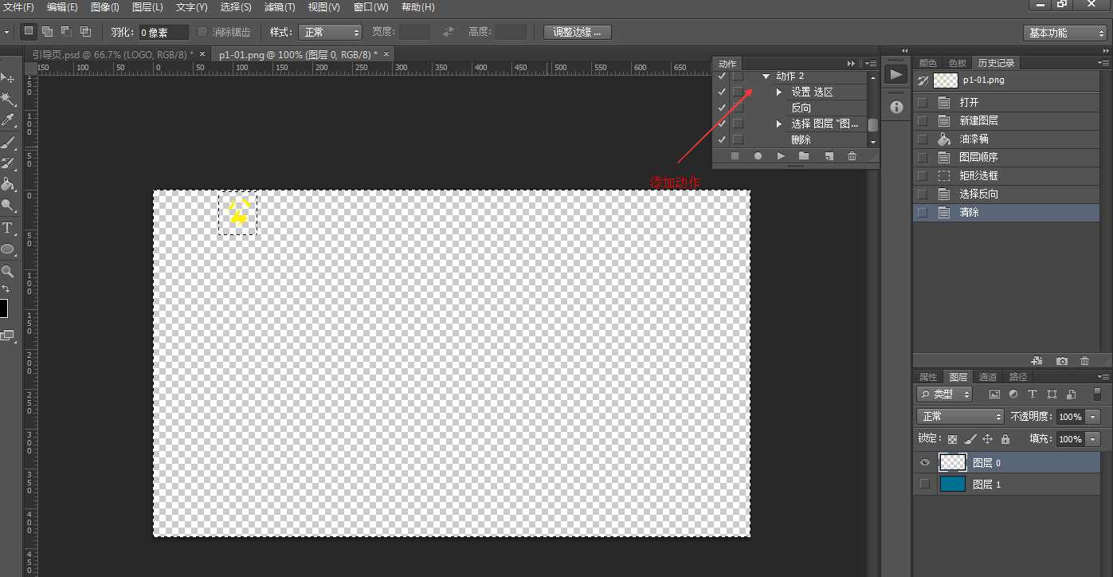Switch to the 通道 channels tab
The image size is (1113, 577).
click(988, 377)
